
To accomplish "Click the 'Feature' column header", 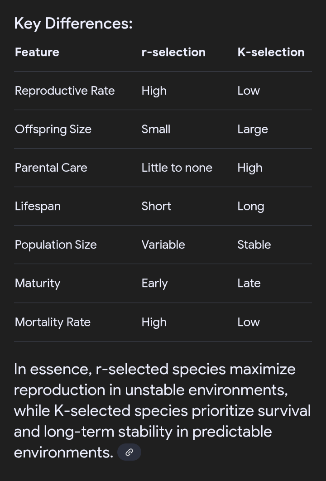I will coord(37,52).
